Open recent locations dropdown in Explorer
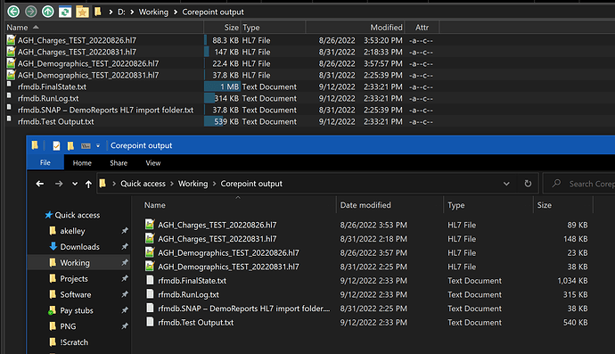Image resolution: width=615 pixels, height=354 pixels. (x=75, y=184)
